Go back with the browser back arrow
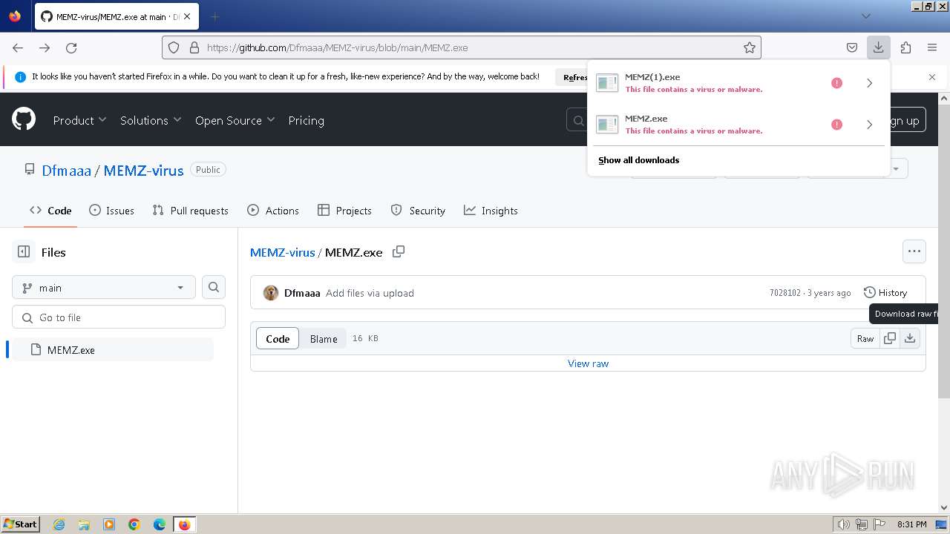 [18, 47]
